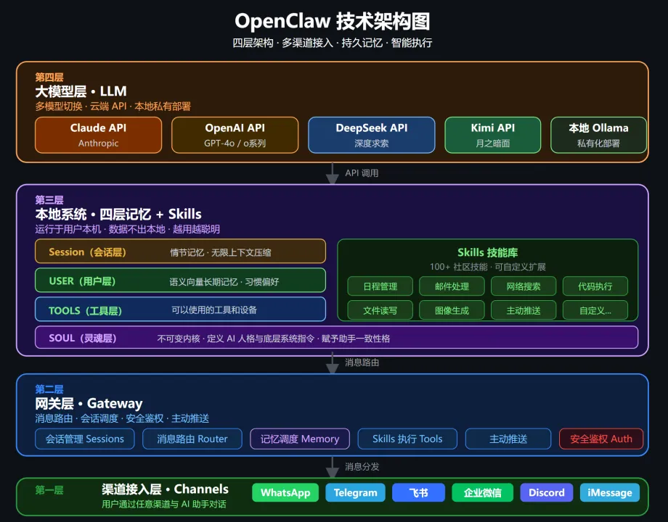The image size is (668, 522).
Task: Click 消息路由 label beside connector
Action: [x=362, y=362]
